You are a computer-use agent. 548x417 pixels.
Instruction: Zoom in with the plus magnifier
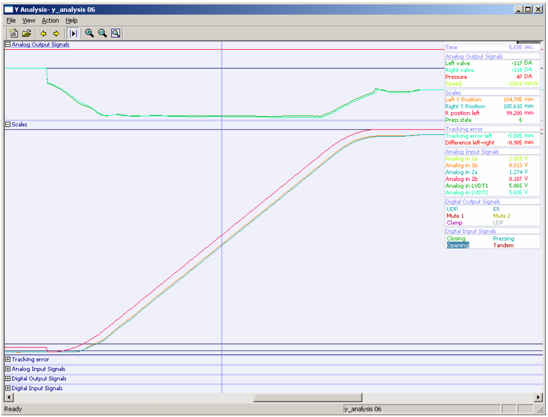tap(89, 33)
